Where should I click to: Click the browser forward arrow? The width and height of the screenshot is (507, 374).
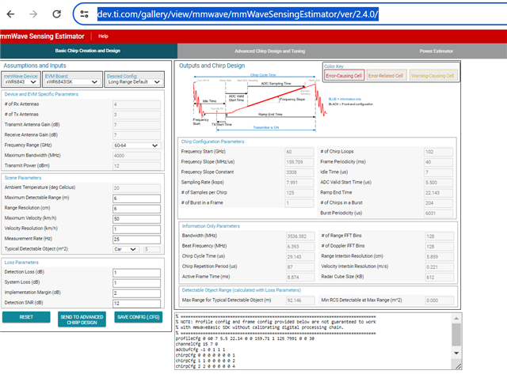(33, 14)
